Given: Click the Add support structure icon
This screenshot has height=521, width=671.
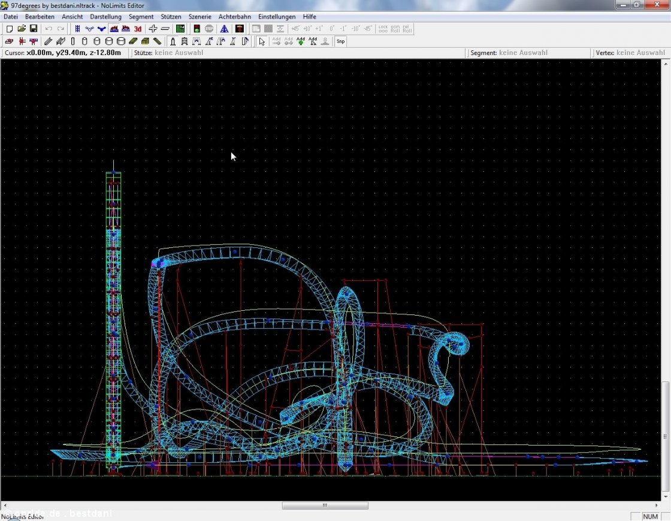Looking at the screenshot, I should pyautogui.click(x=313, y=41).
